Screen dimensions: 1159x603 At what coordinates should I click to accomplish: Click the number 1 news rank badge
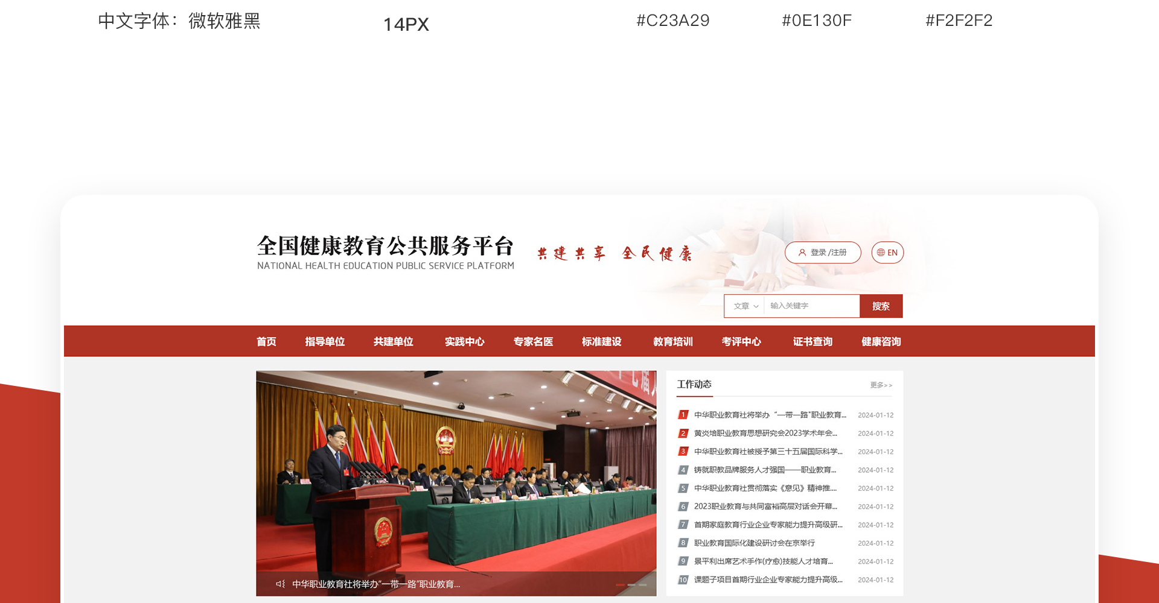[683, 415]
